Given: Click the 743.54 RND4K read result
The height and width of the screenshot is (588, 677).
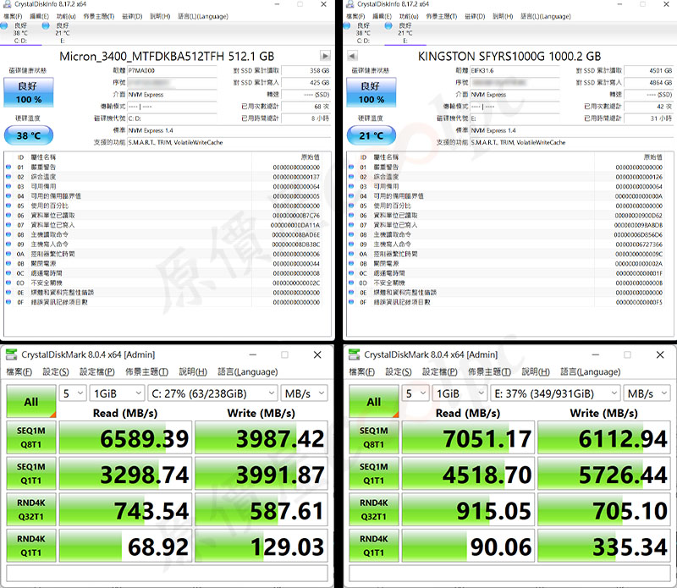Looking at the screenshot, I should 125,509.
